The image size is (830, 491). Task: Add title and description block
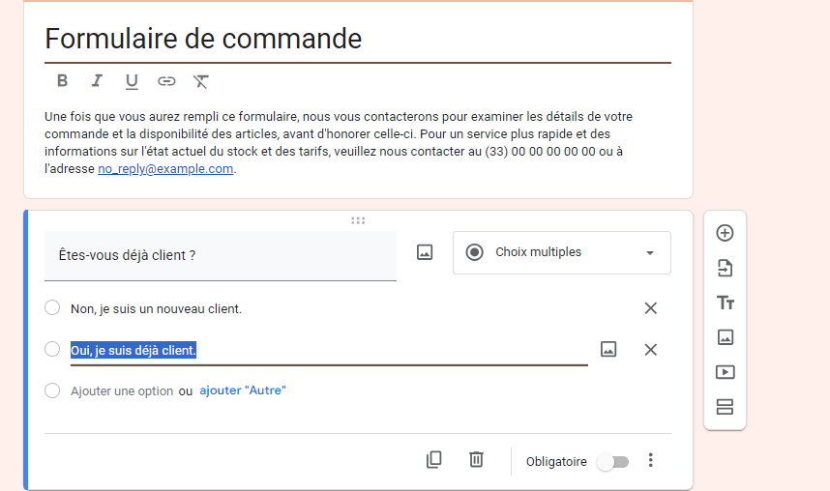tap(725, 303)
